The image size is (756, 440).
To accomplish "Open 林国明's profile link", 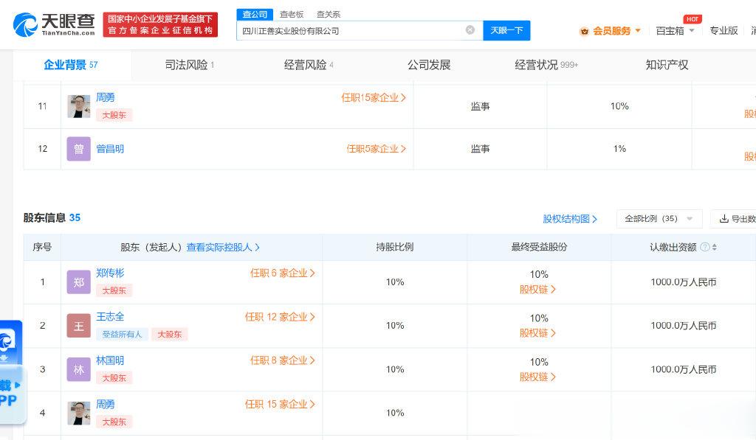I will coord(110,360).
